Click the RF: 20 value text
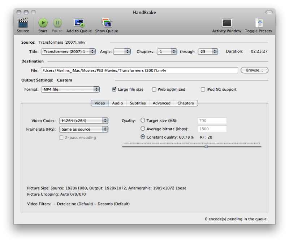Image resolution: width=289 pixels, height=243 pixels. 206,137
